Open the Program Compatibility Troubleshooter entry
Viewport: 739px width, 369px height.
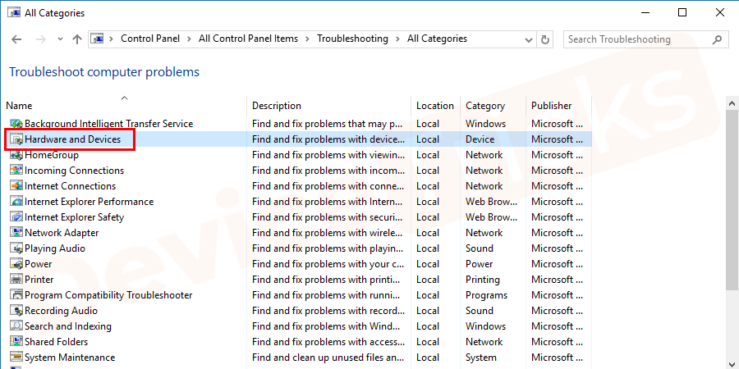tap(108, 295)
